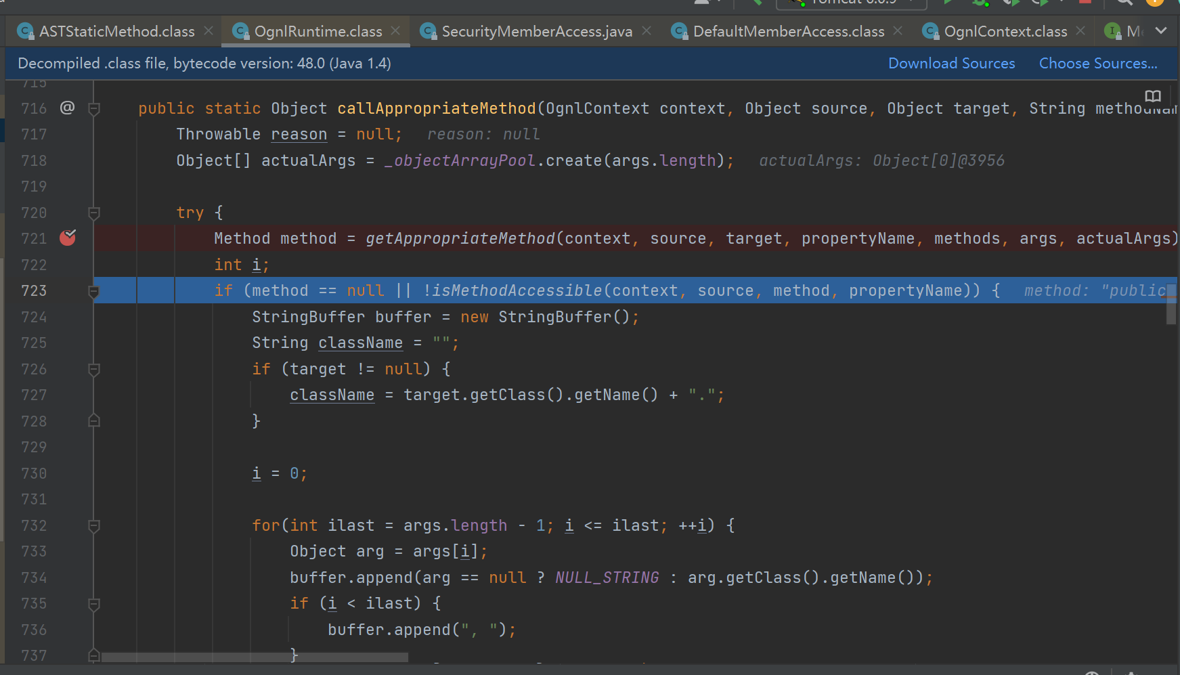The width and height of the screenshot is (1180, 675).
Task: Close the SecurityMemberAccess.java tab
Action: (x=647, y=31)
